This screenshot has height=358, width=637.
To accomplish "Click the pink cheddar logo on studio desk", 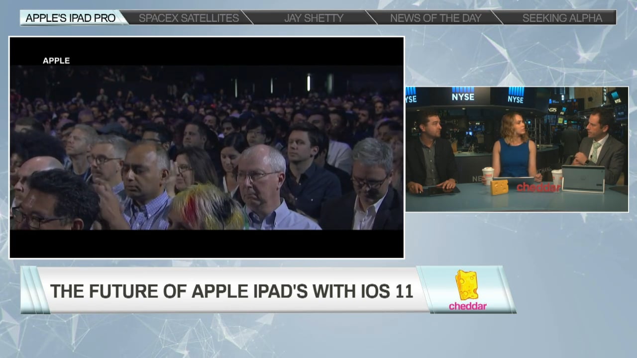I will click(538, 187).
